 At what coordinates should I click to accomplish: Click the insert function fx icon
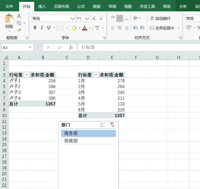71,48
